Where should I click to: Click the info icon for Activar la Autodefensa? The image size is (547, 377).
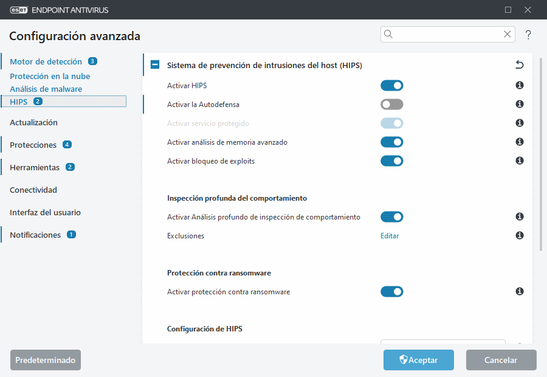pos(520,104)
